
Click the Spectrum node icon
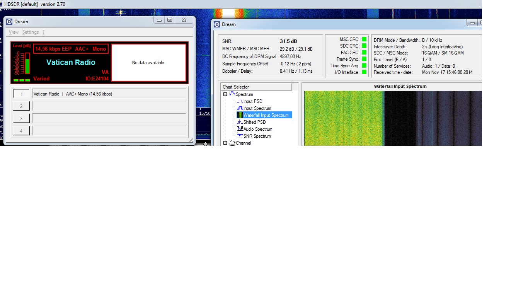[x=232, y=94]
